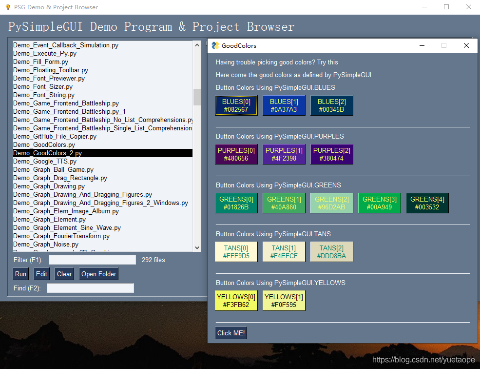Click the file list scroll down arrow
This screenshot has height=369, width=480.
click(x=197, y=248)
